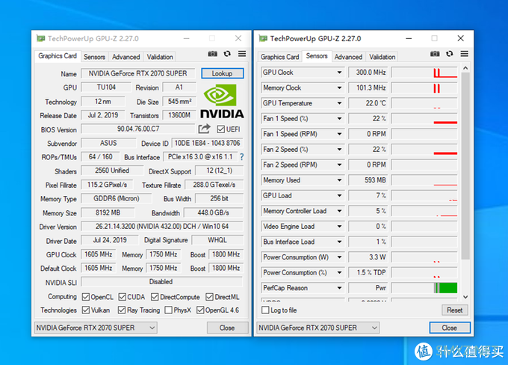Viewport: 508px width, 365px height.
Task: Click the Memory Used value 593 MB
Action: point(368,180)
